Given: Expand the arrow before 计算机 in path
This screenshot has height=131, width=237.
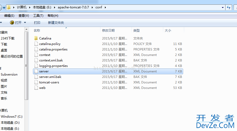Looking at the screenshot, I should (x=14, y=7).
